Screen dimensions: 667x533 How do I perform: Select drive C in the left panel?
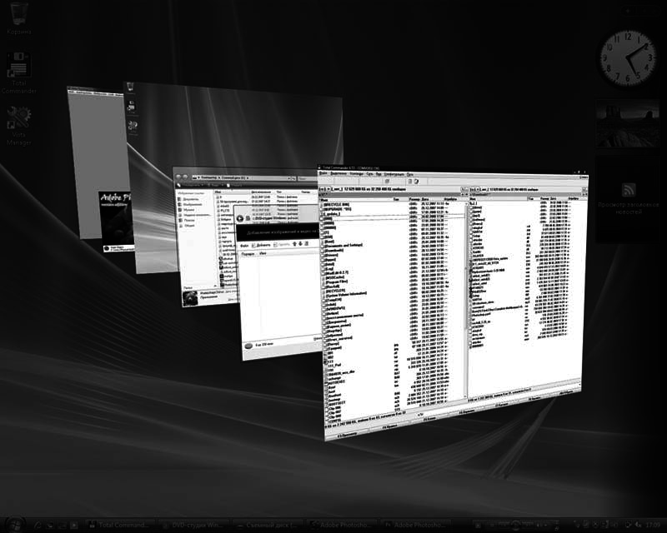click(x=321, y=188)
